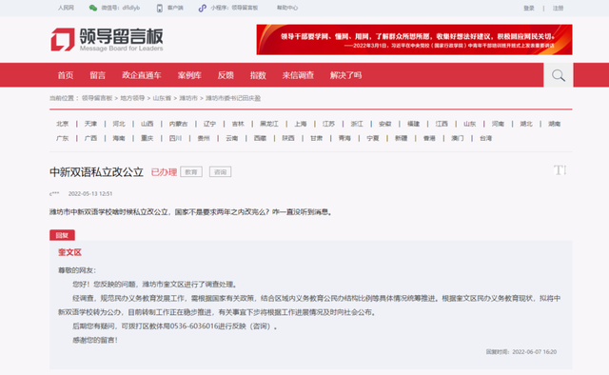Click the 领导留言板 site logo
Screen dimensions: 609x375
(x=107, y=39)
